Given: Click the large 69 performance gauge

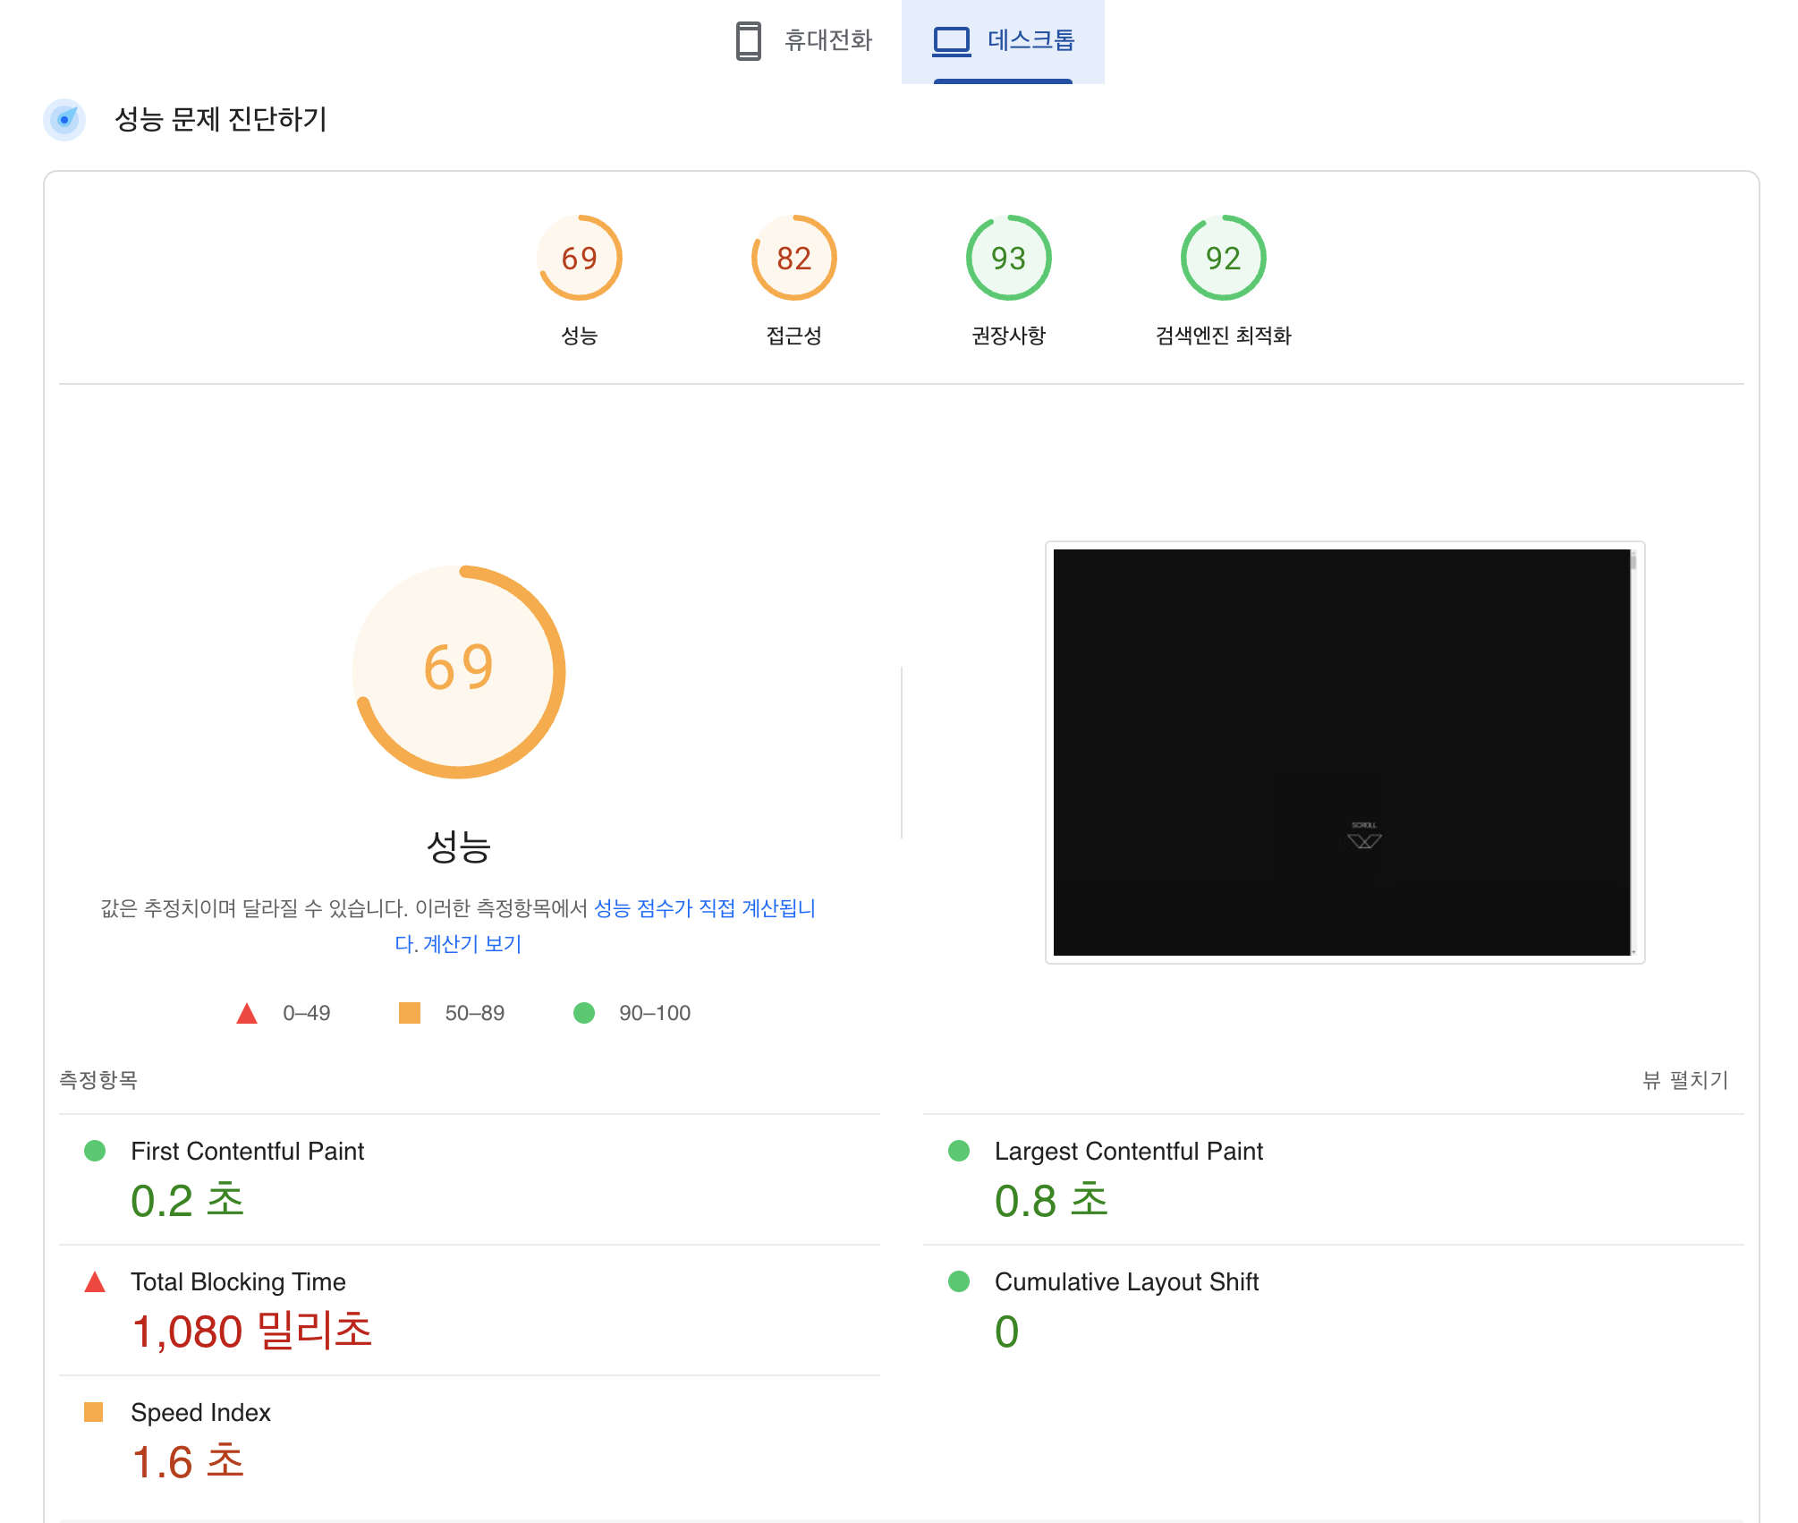Looking at the screenshot, I should pyautogui.click(x=459, y=671).
